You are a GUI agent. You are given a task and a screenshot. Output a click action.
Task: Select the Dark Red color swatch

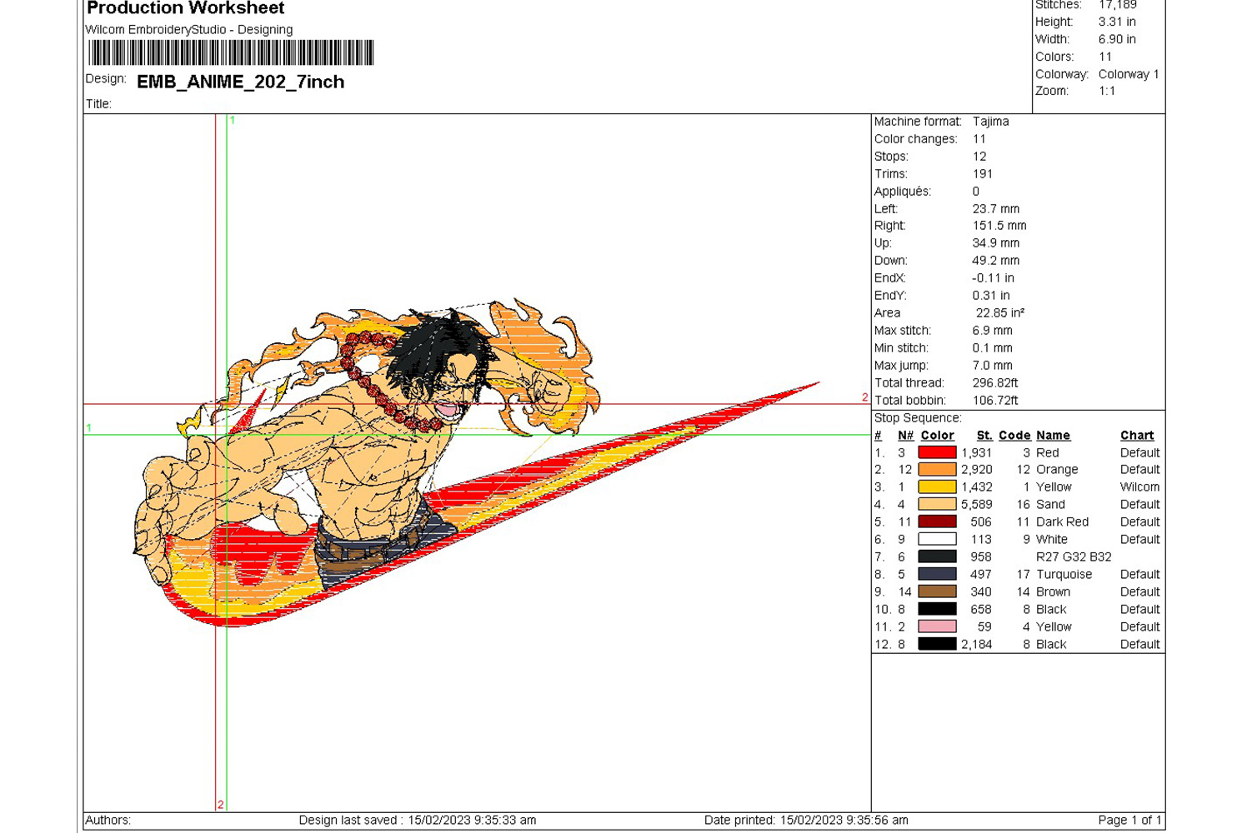click(x=937, y=522)
